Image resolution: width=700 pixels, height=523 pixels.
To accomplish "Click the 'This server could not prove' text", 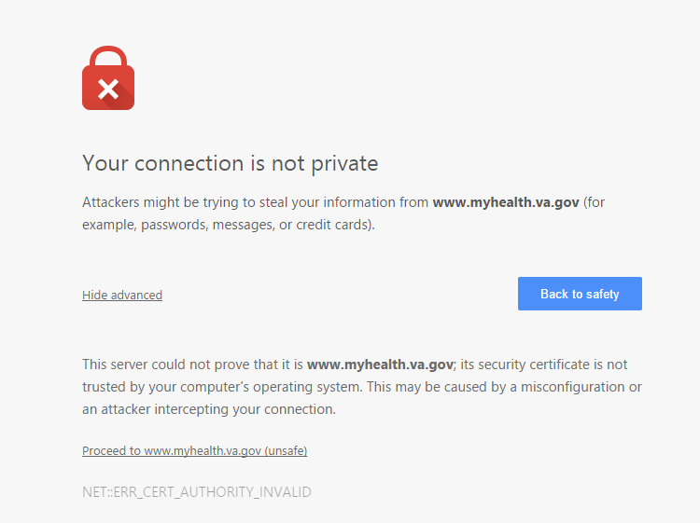I will pos(168,365).
